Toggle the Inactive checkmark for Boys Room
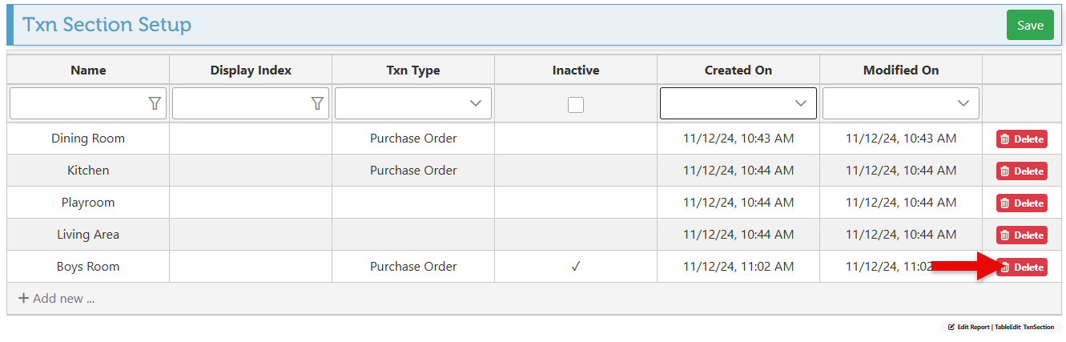The width and height of the screenshot is (1066, 342). (x=576, y=267)
